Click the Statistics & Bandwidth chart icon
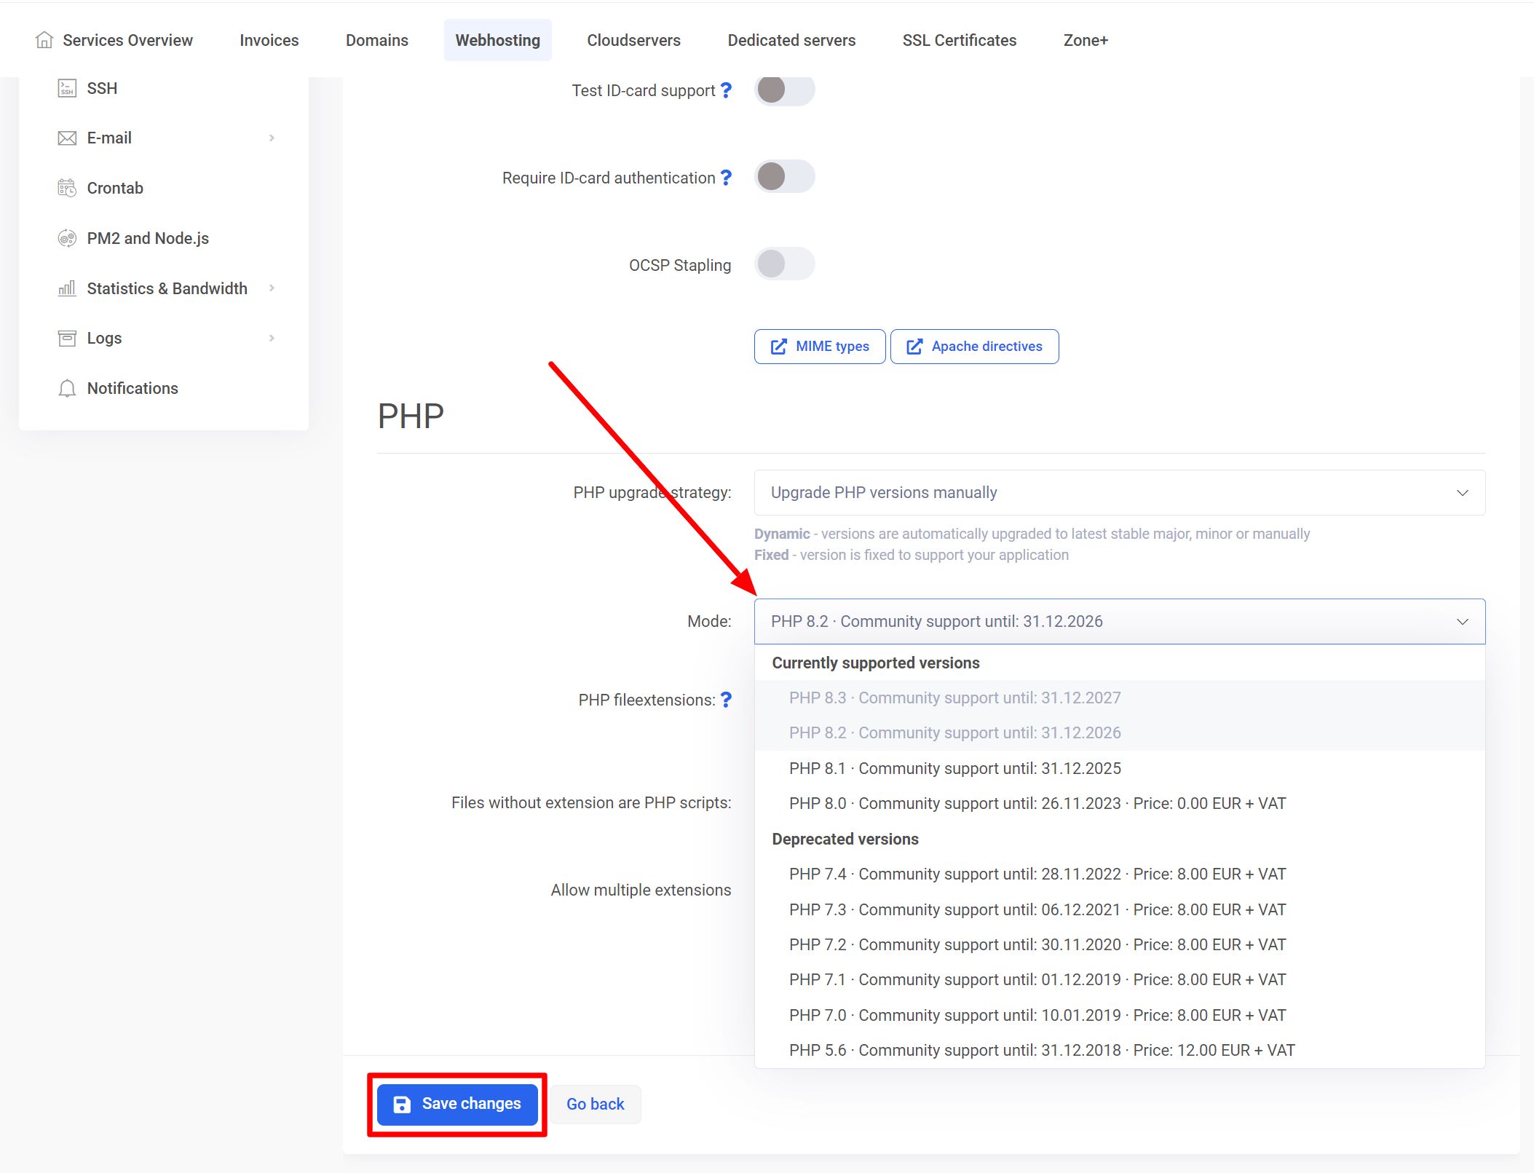Image resolution: width=1534 pixels, height=1173 pixels. pos(66,288)
